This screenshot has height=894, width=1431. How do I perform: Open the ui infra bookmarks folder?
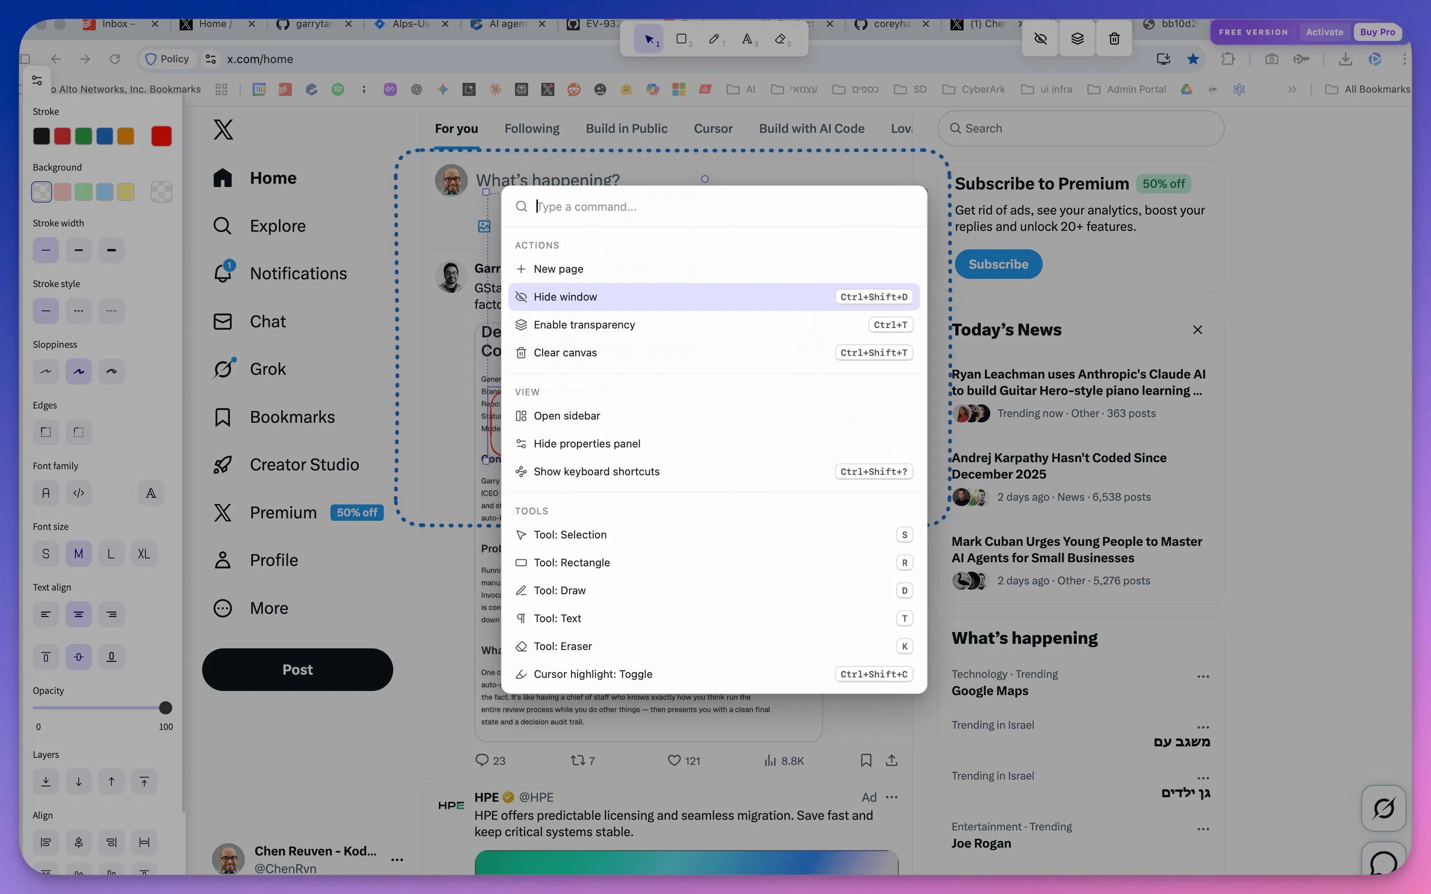point(1046,89)
